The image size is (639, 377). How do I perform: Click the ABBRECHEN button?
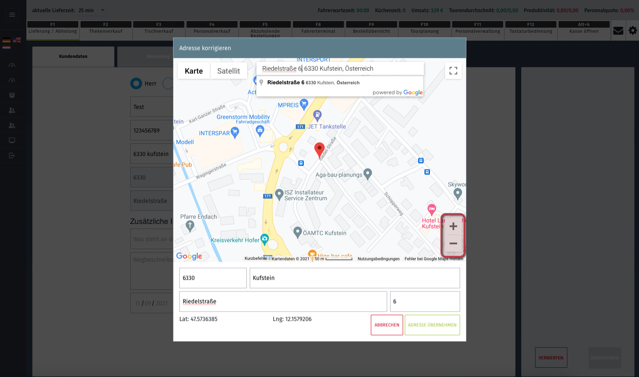387,325
